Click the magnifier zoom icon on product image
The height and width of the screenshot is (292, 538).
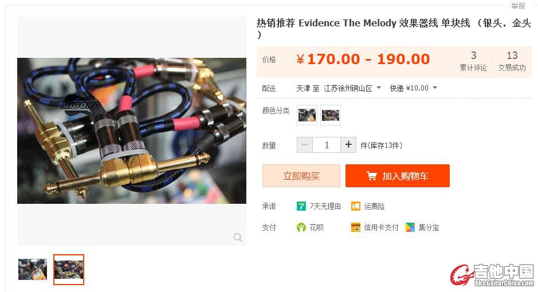point(237,237)
